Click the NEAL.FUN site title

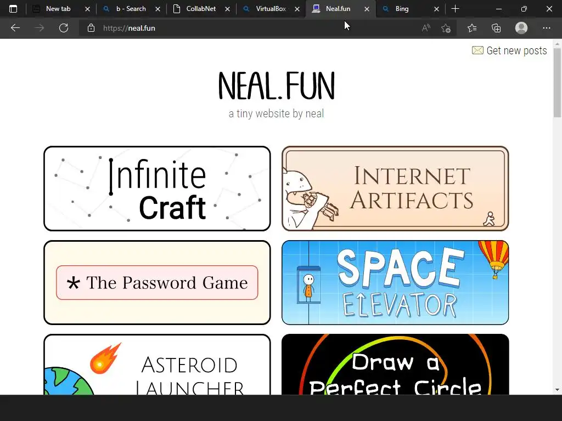tap(277, 86)
